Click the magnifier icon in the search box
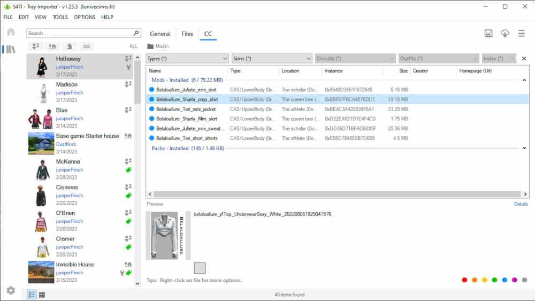The image size is (535, 301). [x=136, y=33]
